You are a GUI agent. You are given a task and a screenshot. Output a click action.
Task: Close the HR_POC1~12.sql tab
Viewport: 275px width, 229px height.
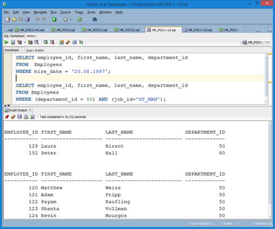point(179,30)
